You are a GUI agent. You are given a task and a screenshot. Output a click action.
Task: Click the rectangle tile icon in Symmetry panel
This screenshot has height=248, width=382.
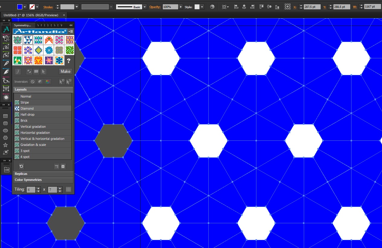36,72
